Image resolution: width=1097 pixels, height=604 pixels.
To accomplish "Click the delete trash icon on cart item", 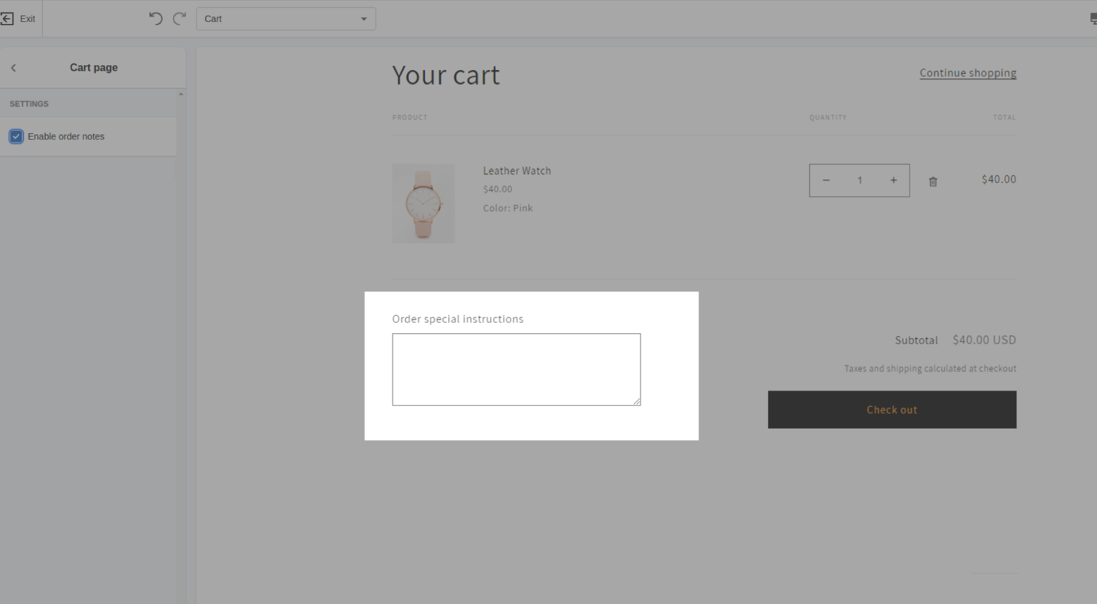I will click(933, 181).
